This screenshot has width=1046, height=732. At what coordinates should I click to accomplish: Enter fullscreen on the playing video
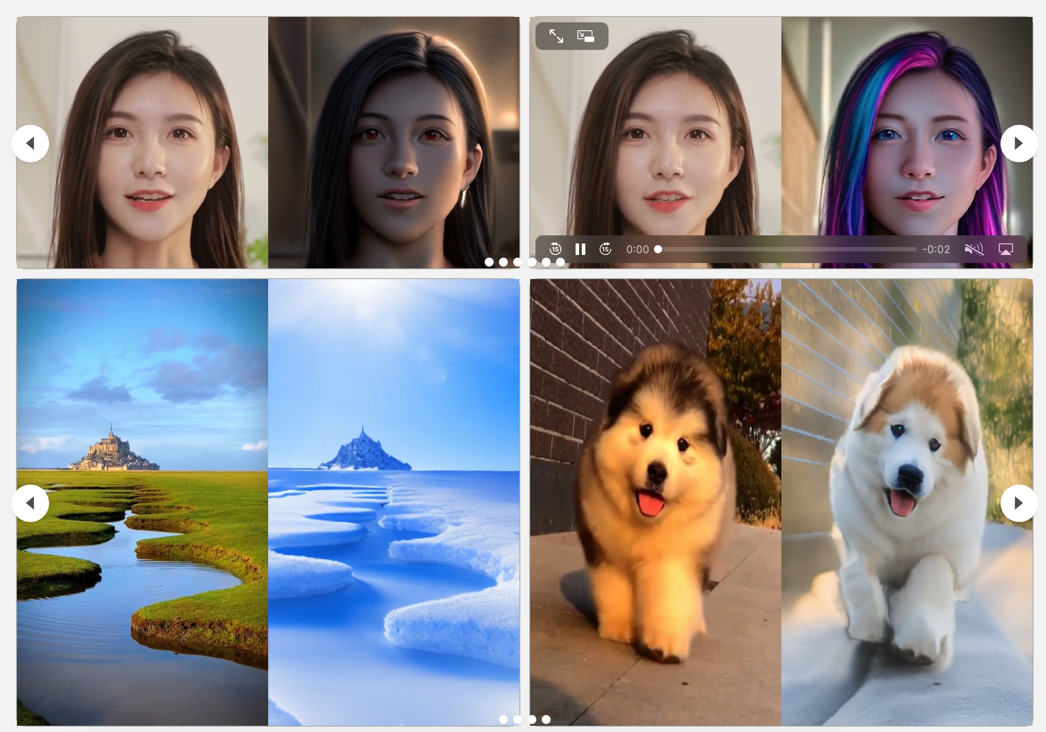(x=556, y=36)
